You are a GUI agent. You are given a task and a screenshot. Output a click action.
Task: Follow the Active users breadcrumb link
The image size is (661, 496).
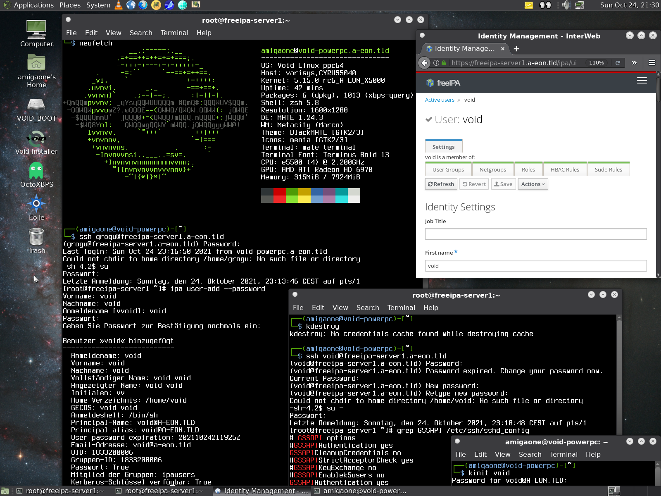[440, 100]
